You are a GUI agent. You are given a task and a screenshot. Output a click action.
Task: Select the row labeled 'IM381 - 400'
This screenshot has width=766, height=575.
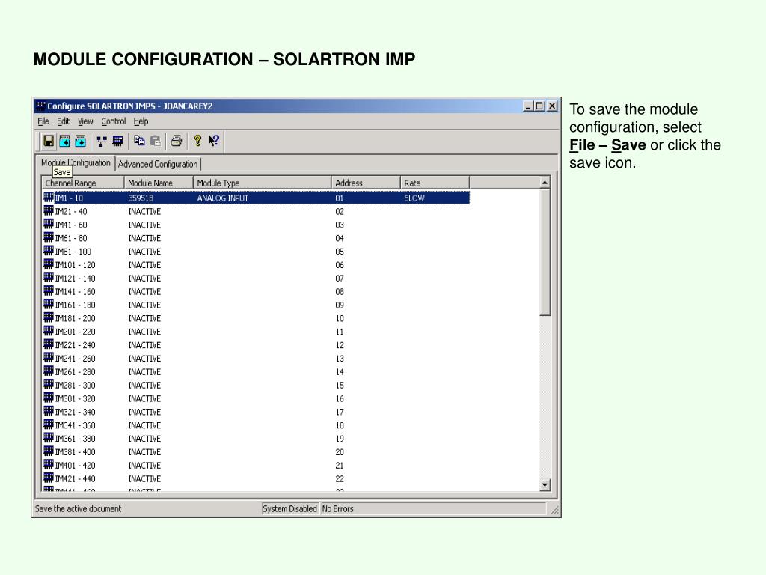click(256, 451)
